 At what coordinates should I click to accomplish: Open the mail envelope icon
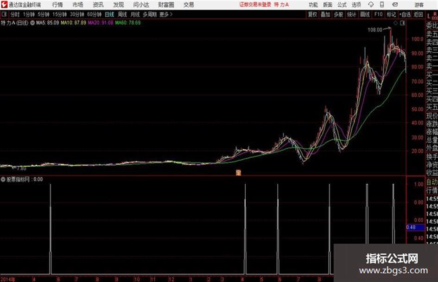click(395, 5)
